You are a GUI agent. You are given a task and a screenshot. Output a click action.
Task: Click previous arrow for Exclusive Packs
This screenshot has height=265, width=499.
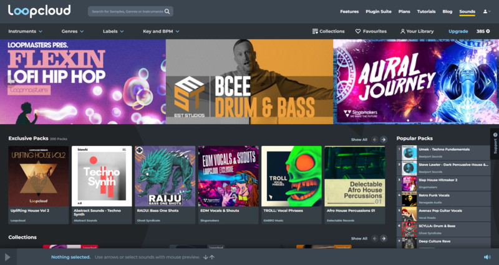pos(375,140)
